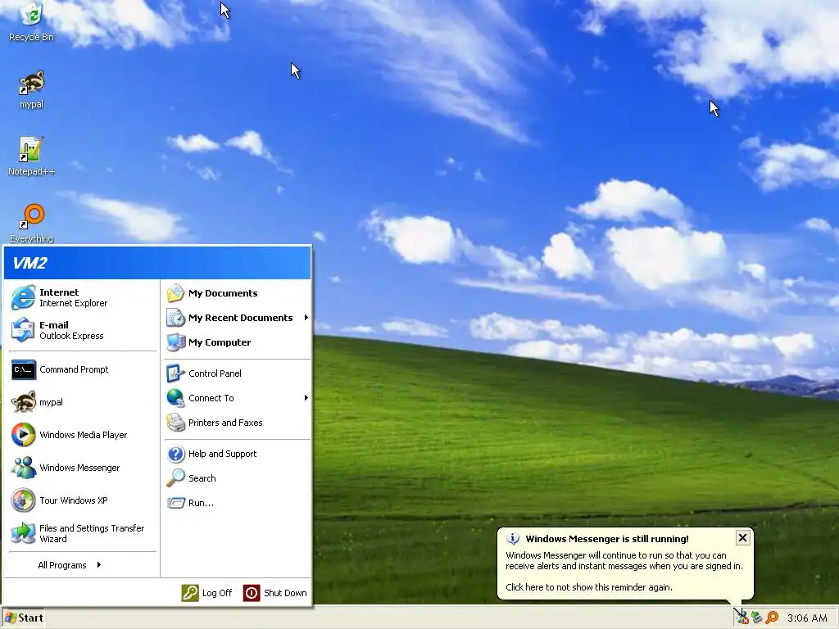Click Safely Remove Hardware tray icon

point(756,618)
